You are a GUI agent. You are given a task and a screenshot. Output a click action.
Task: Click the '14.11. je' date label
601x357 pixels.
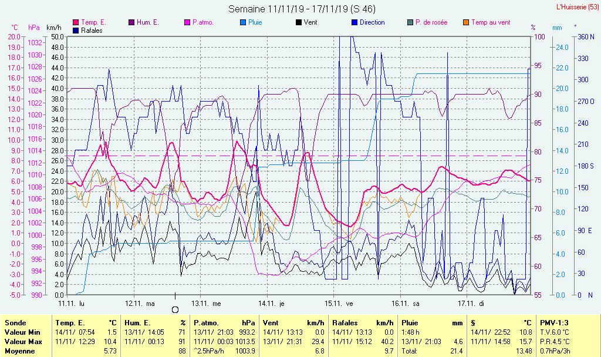point(271,304)
